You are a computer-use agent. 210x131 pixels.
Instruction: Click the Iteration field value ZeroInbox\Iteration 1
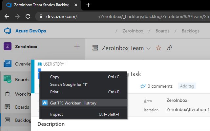pyautogui.click(x=188, y=109)
